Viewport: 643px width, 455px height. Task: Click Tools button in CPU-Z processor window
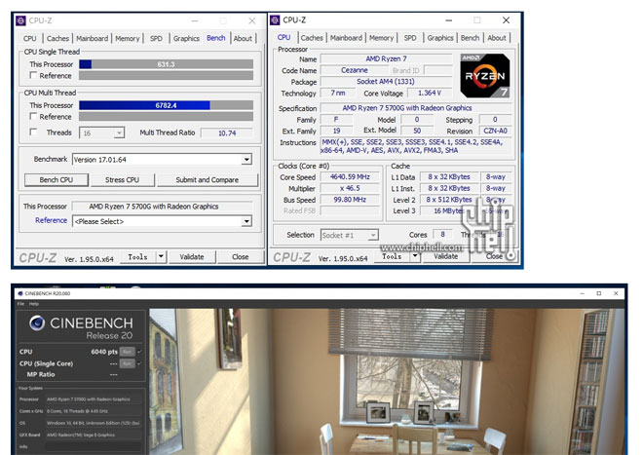[x=392, y=256]
